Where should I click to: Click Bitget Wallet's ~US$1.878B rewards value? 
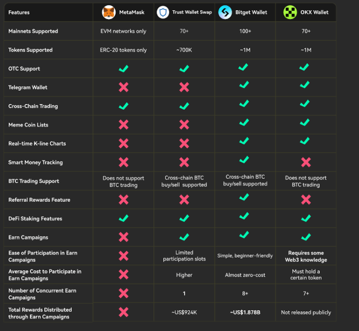[245, 312]
